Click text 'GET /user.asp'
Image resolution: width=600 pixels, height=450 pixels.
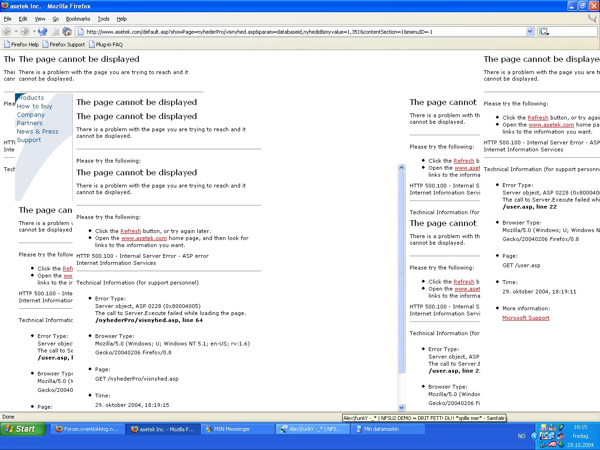point(521,265)
